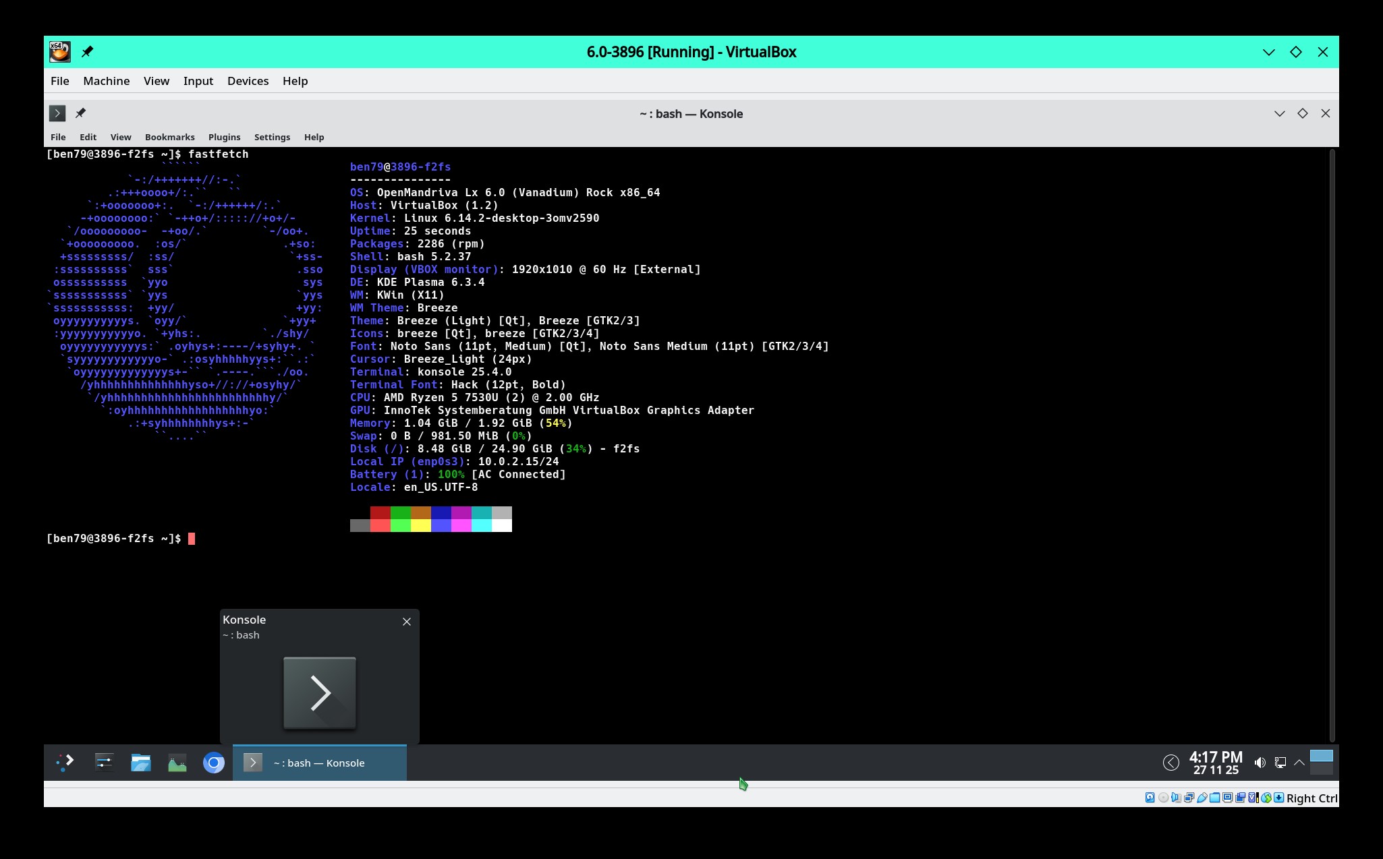The width and height of the screenshot is (1383, 859).
Task: Click the volume speaker tray icon
Action: click(1259, 763)
